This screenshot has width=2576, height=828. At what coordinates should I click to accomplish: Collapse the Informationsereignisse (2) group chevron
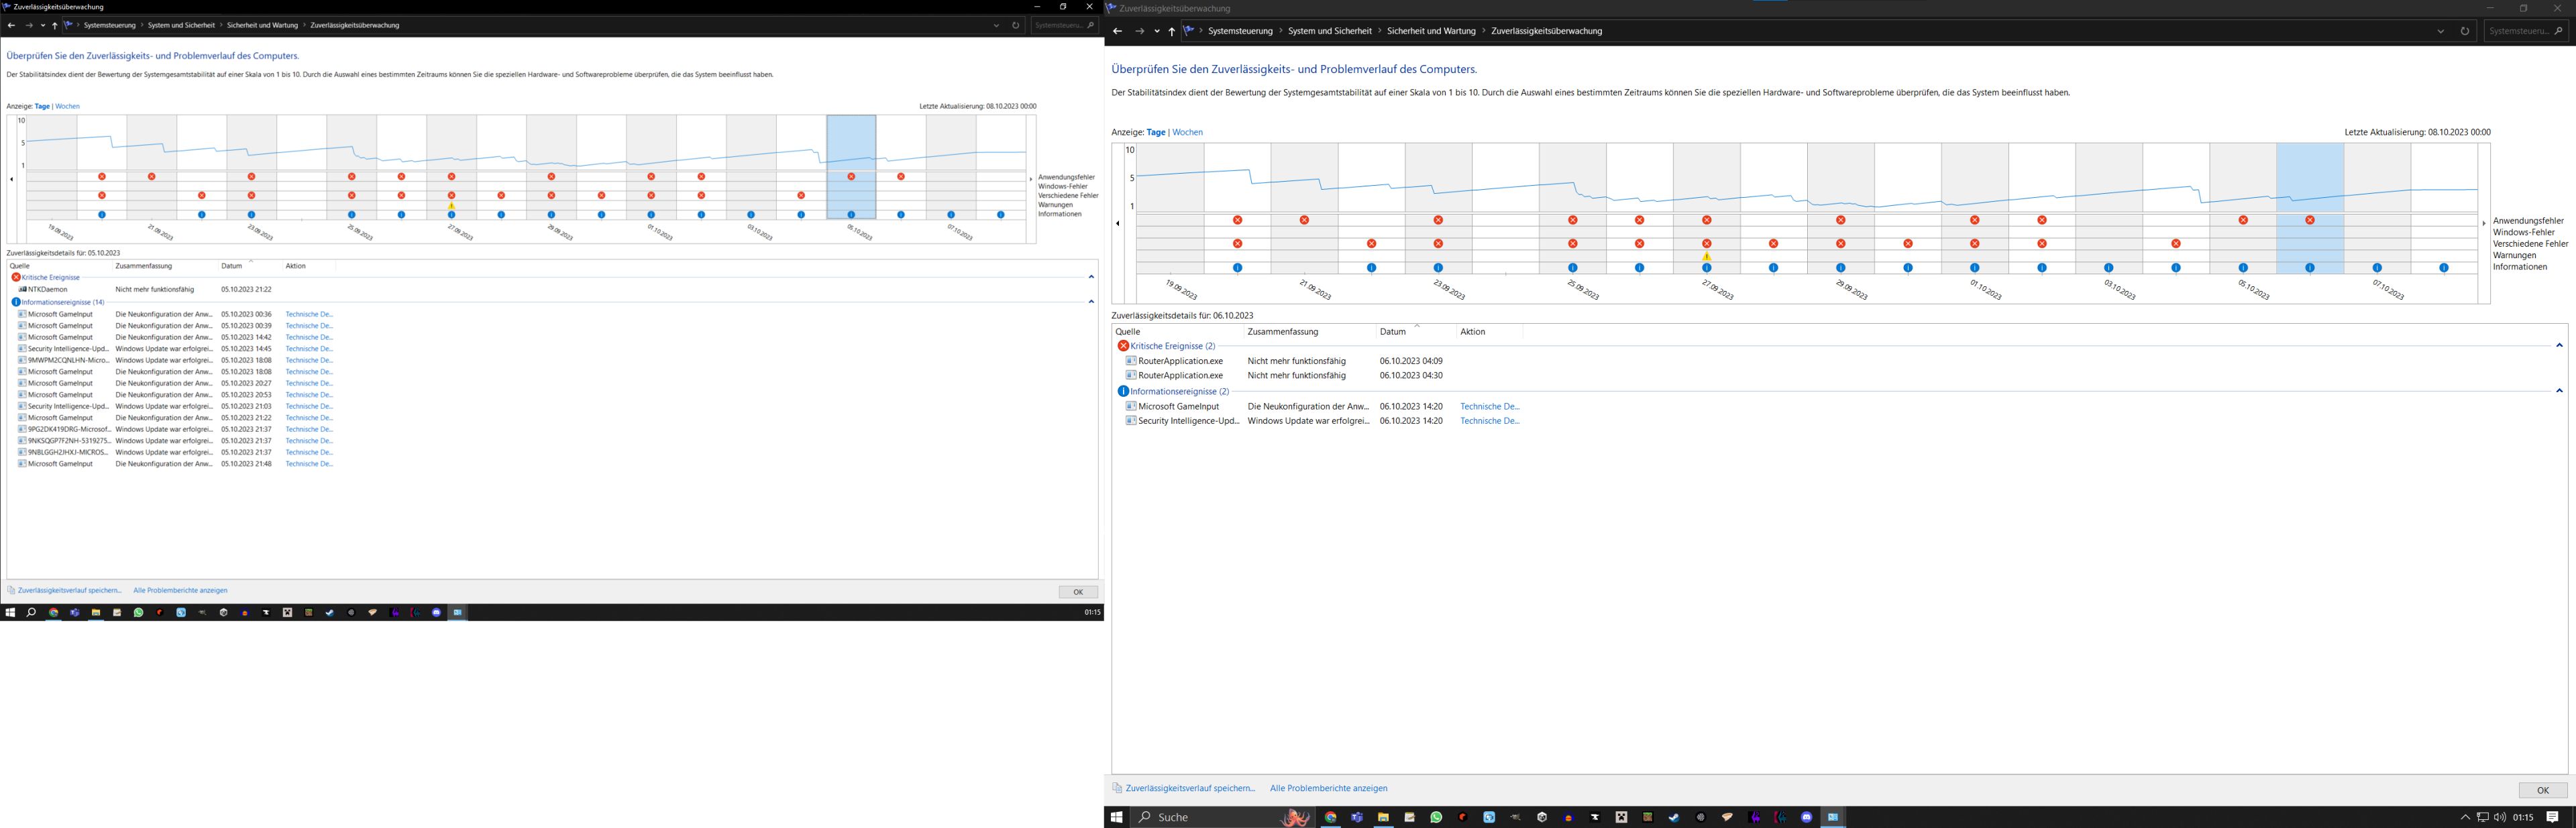2559,391
